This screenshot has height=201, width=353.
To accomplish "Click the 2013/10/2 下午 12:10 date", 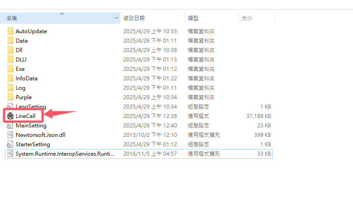I will [150, 135].
